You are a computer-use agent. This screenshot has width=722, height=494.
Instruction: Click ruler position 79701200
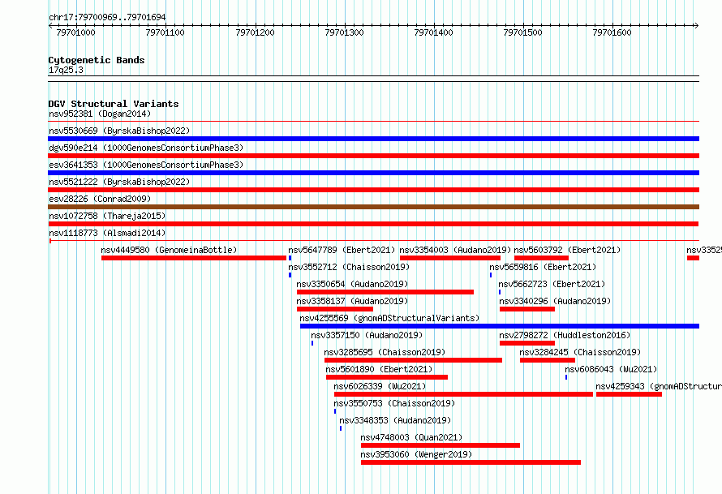(x=255, y=32)
